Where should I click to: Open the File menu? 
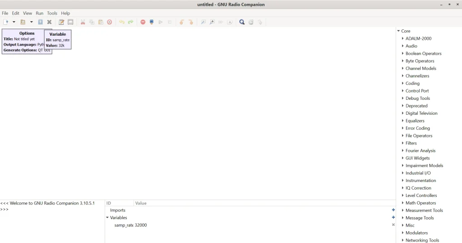click(5, 13)
